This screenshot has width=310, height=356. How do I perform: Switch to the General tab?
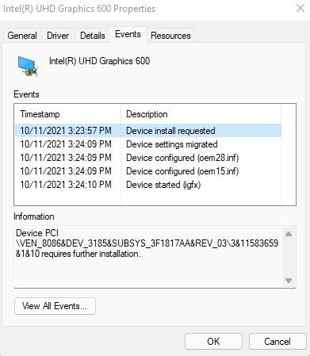[22, 36]
